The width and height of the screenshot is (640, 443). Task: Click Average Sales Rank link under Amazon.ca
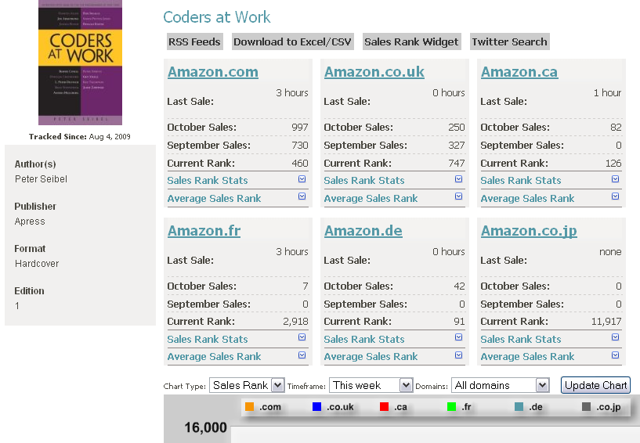(527, 198)
